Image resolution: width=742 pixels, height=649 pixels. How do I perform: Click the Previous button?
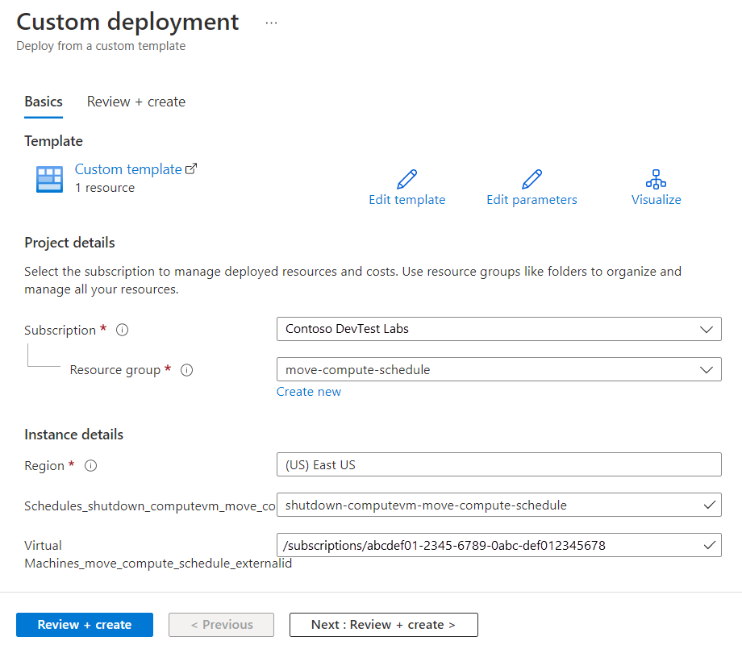[x=221, y=624]
